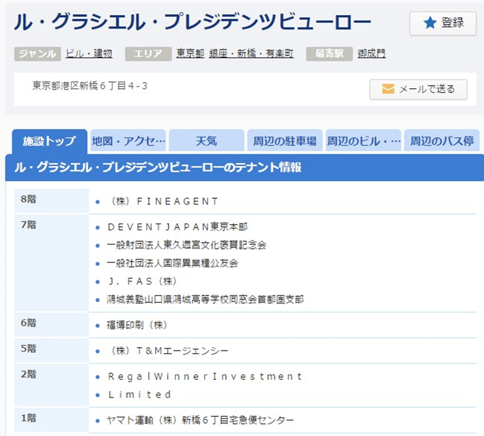
Task: Click the エリア label badge
Action: coord(148,54)
